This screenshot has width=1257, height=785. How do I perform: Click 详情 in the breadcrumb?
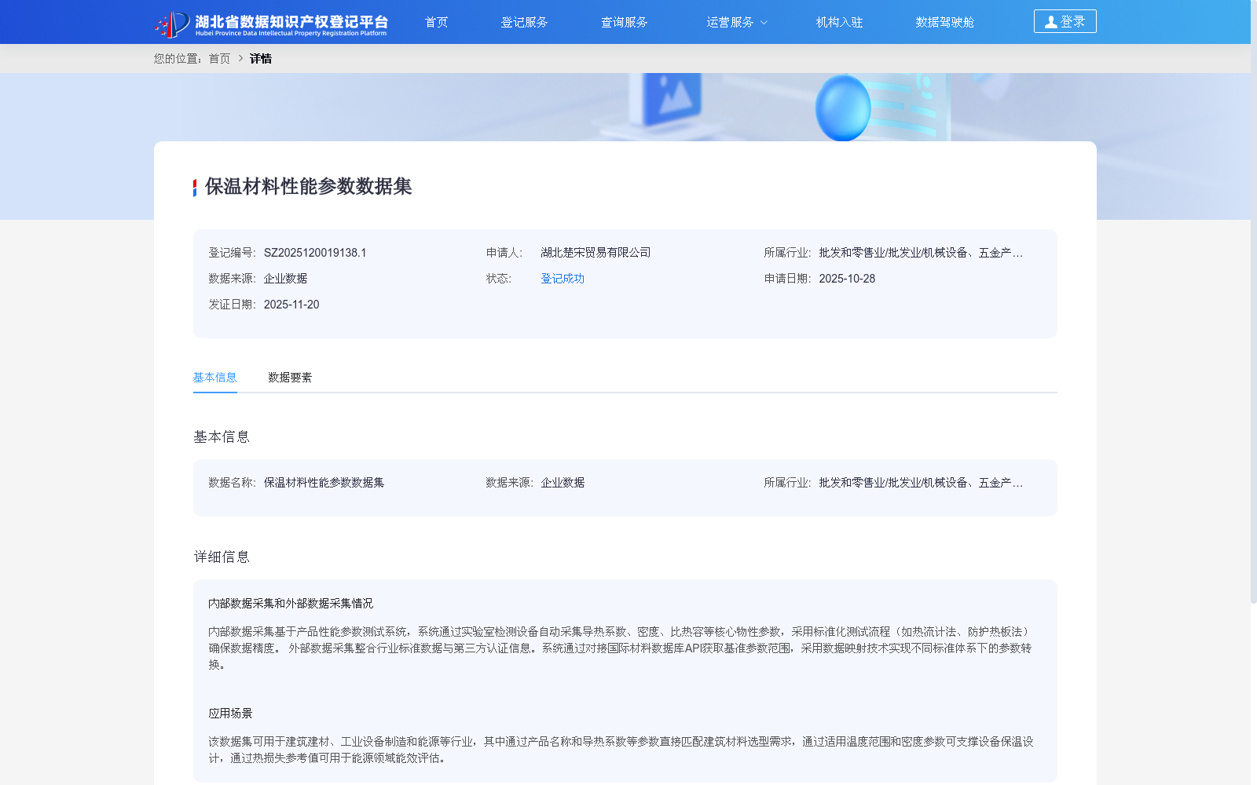261,58
